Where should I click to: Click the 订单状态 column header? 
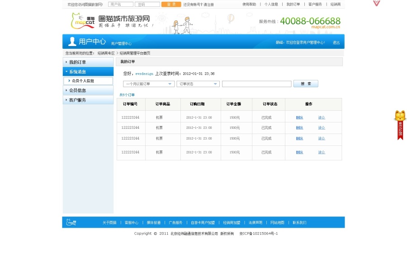(x=270, y=104)
